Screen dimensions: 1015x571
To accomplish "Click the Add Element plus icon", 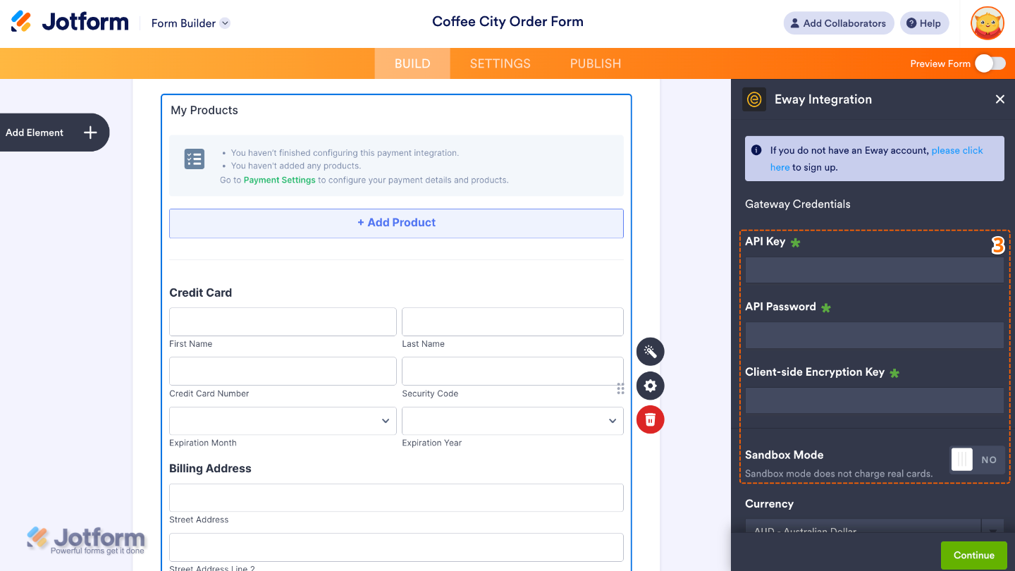I will pos(90,133).
